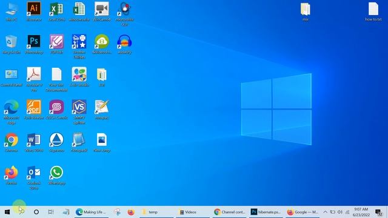Open the battery status tray icon
Screen dimensions: 388x218
[x=333, y=212]
